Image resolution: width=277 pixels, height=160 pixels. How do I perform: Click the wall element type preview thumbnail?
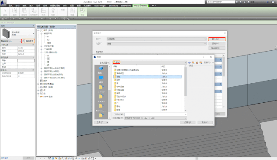[6, 33]
